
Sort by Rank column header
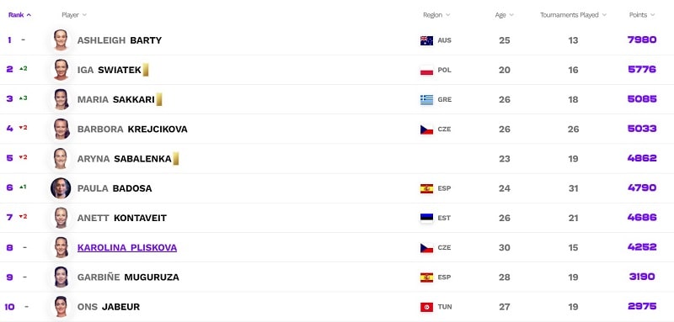pyautogui.click(x=19, y=15)
